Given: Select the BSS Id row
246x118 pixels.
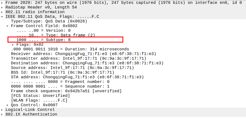Looking at the screenshot, I should 62,72.
